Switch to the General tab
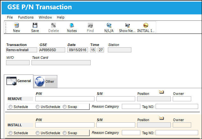 tap(19, 81)
